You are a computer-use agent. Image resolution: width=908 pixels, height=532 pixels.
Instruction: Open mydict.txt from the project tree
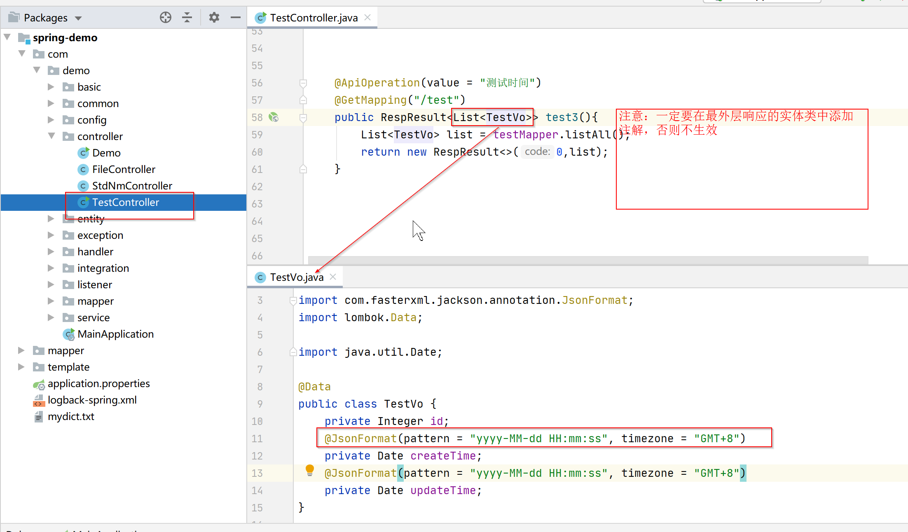pyautogui.click(x=71, y=416)
